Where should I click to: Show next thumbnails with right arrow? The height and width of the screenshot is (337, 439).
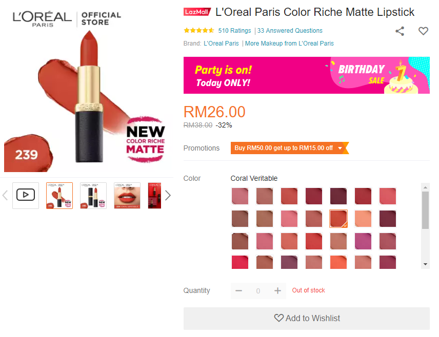(x=168, y=195)
